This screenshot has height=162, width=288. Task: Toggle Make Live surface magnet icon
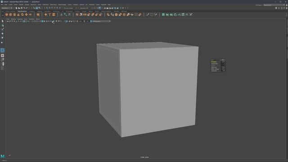tap(60, 8)
